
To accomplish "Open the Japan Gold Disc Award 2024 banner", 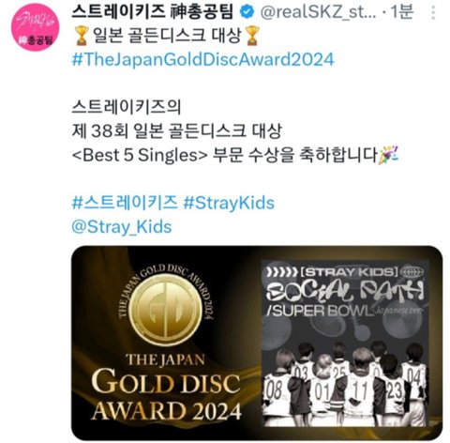I will click(257, 343).
